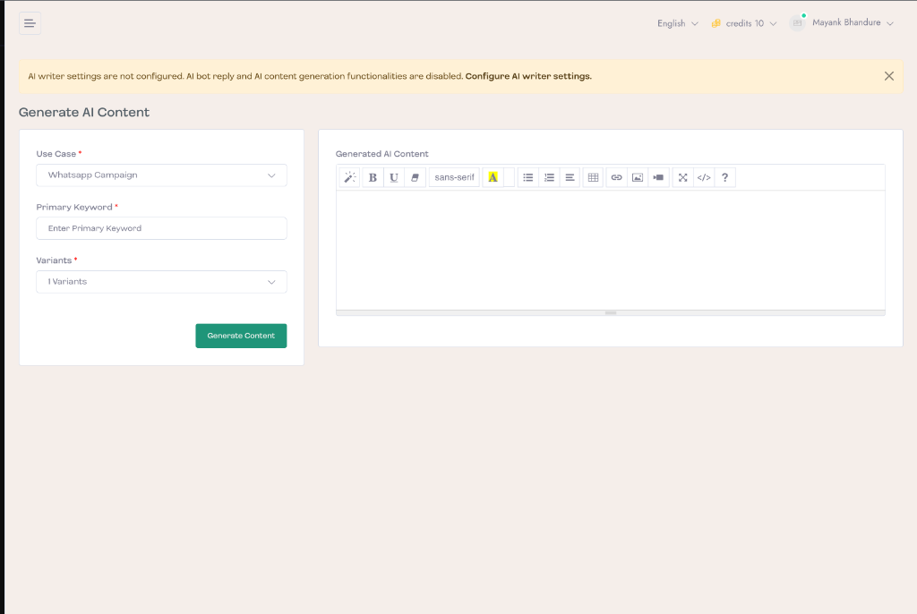Click the credits coins icon
Image resolution: width=917 pixels, height=614 pixels.
(716, 23)
